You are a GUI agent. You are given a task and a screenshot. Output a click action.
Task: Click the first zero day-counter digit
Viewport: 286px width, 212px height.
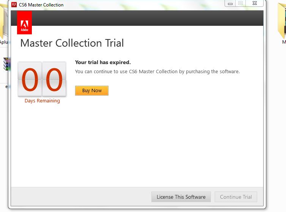click(x=30, y=79)
